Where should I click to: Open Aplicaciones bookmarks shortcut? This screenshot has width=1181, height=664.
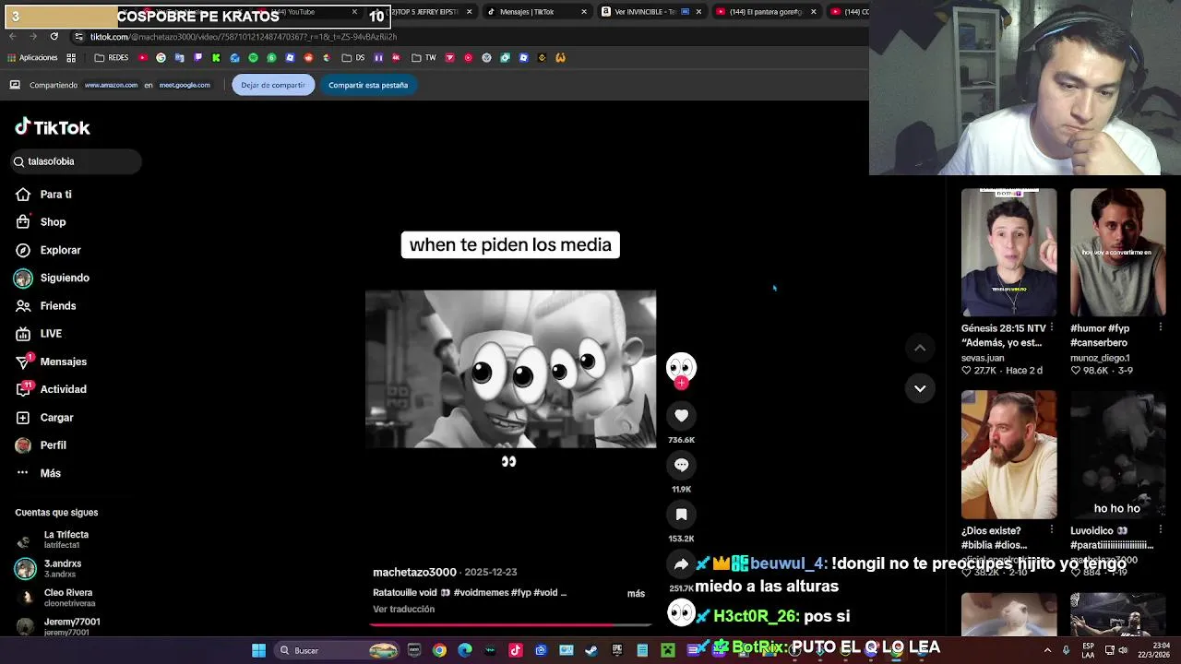pyautogui.click(x=32, y=57)
